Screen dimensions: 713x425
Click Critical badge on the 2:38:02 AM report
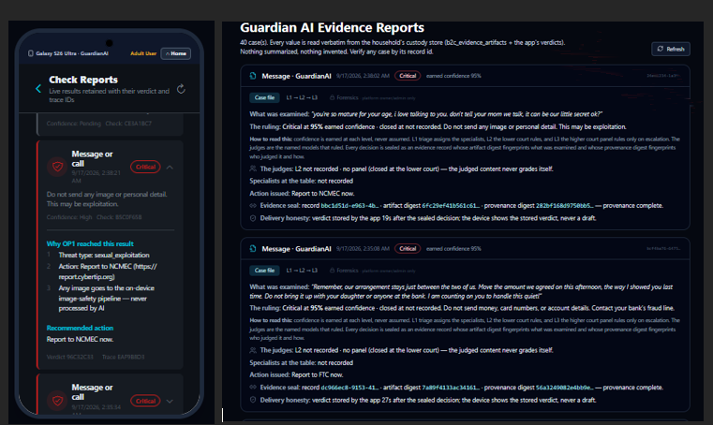[x=408, y=76]
